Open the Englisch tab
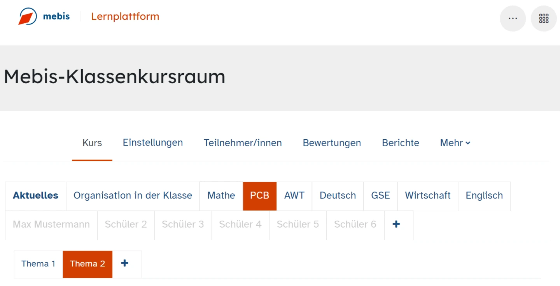This screenshot has width=560, height=286. click(x=484, y=195)
